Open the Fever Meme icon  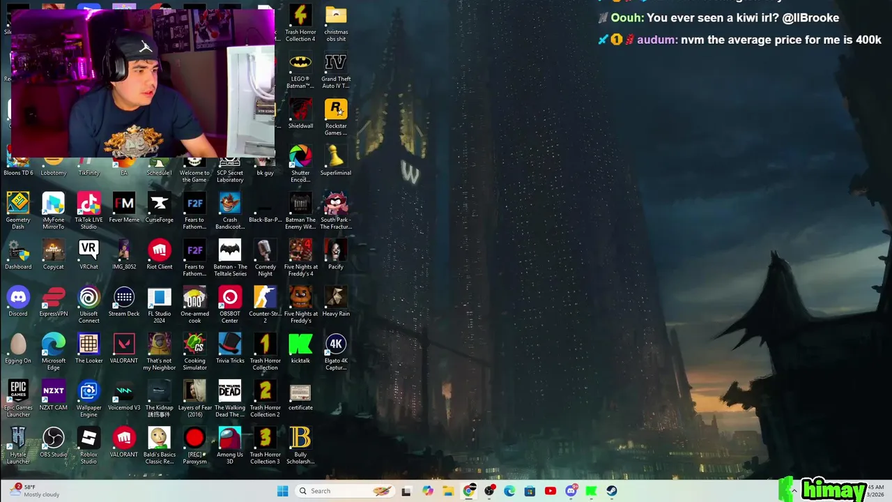click(124, 207)
